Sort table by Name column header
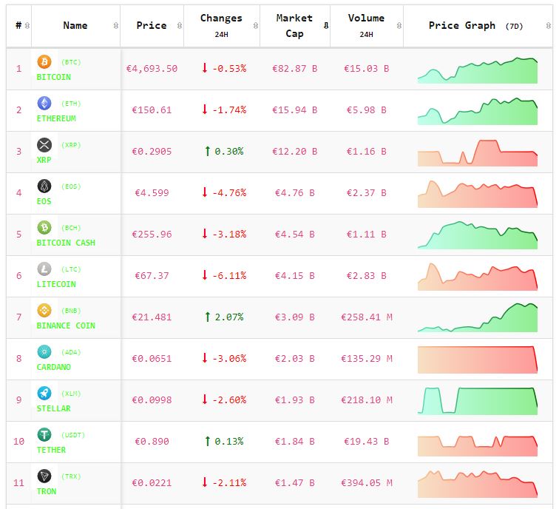Image resolution: width=559 pixels, height=509 pixels. (75, 26)
